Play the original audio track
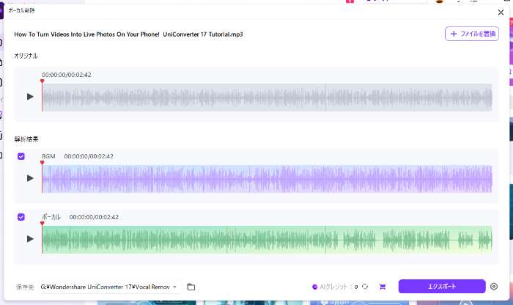Screen dimensions: 513x305 pos(30,96)
